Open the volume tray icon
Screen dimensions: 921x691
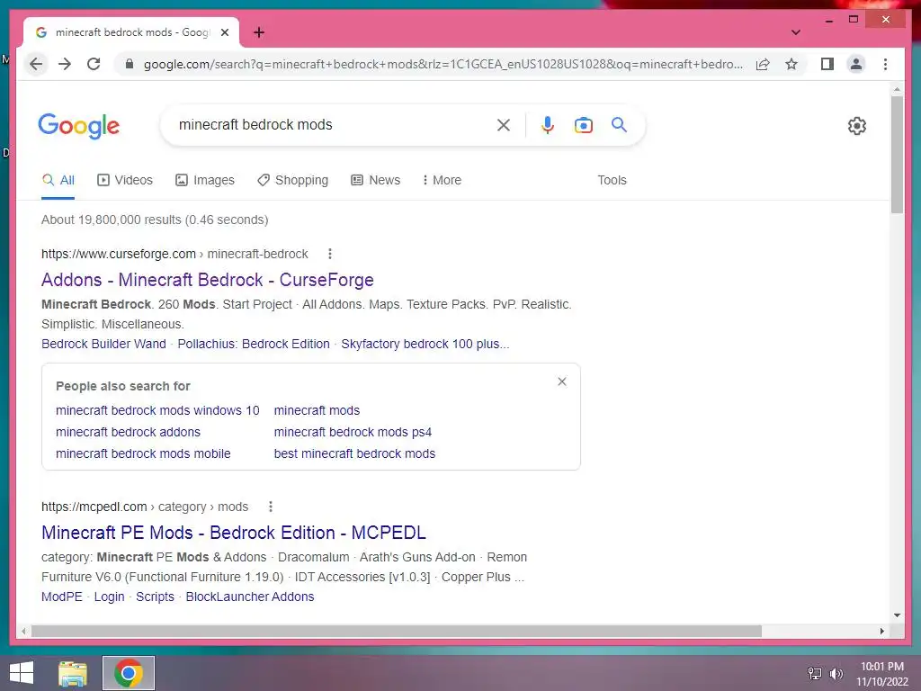tap(836, 673)
